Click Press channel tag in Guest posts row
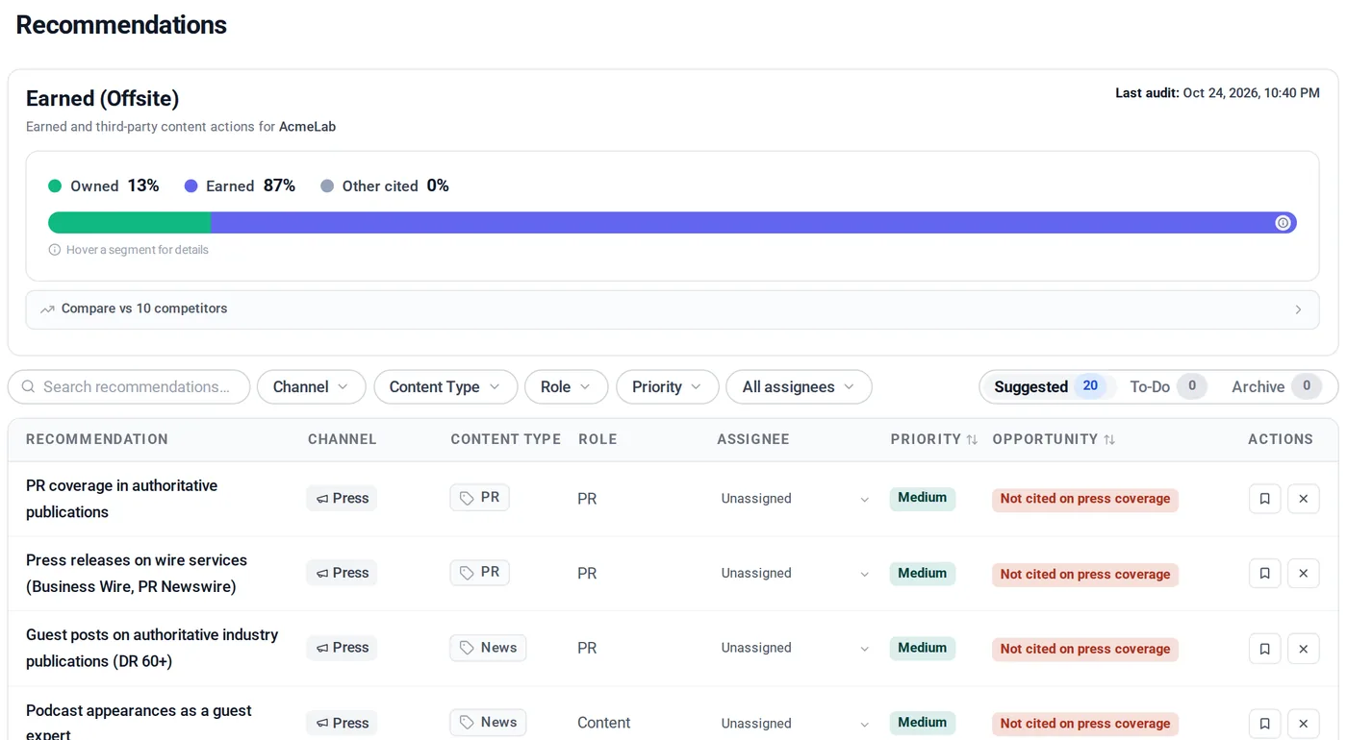The width and height of the screenshot is (1347, 740). pyautogui.click(x=342, y=649)
